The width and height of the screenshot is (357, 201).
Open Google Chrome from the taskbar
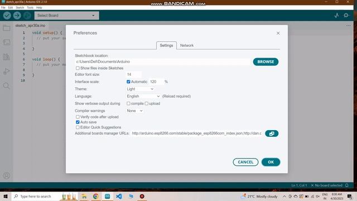click(x=95, y=196)
